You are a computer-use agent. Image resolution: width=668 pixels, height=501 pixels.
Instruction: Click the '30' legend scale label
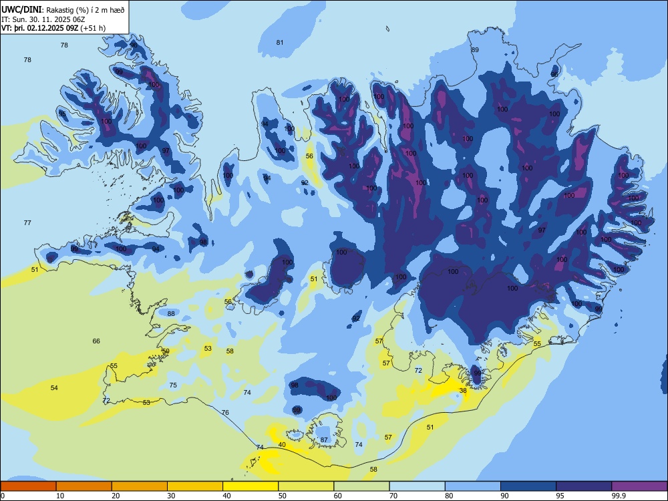[171, 496]
